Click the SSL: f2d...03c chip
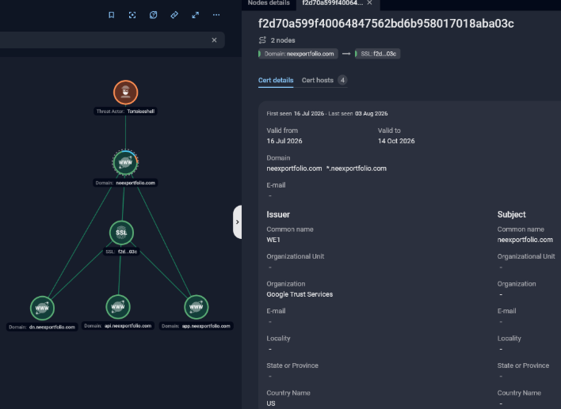The height and width of the screenshot is (409, 561). [377, 54]
